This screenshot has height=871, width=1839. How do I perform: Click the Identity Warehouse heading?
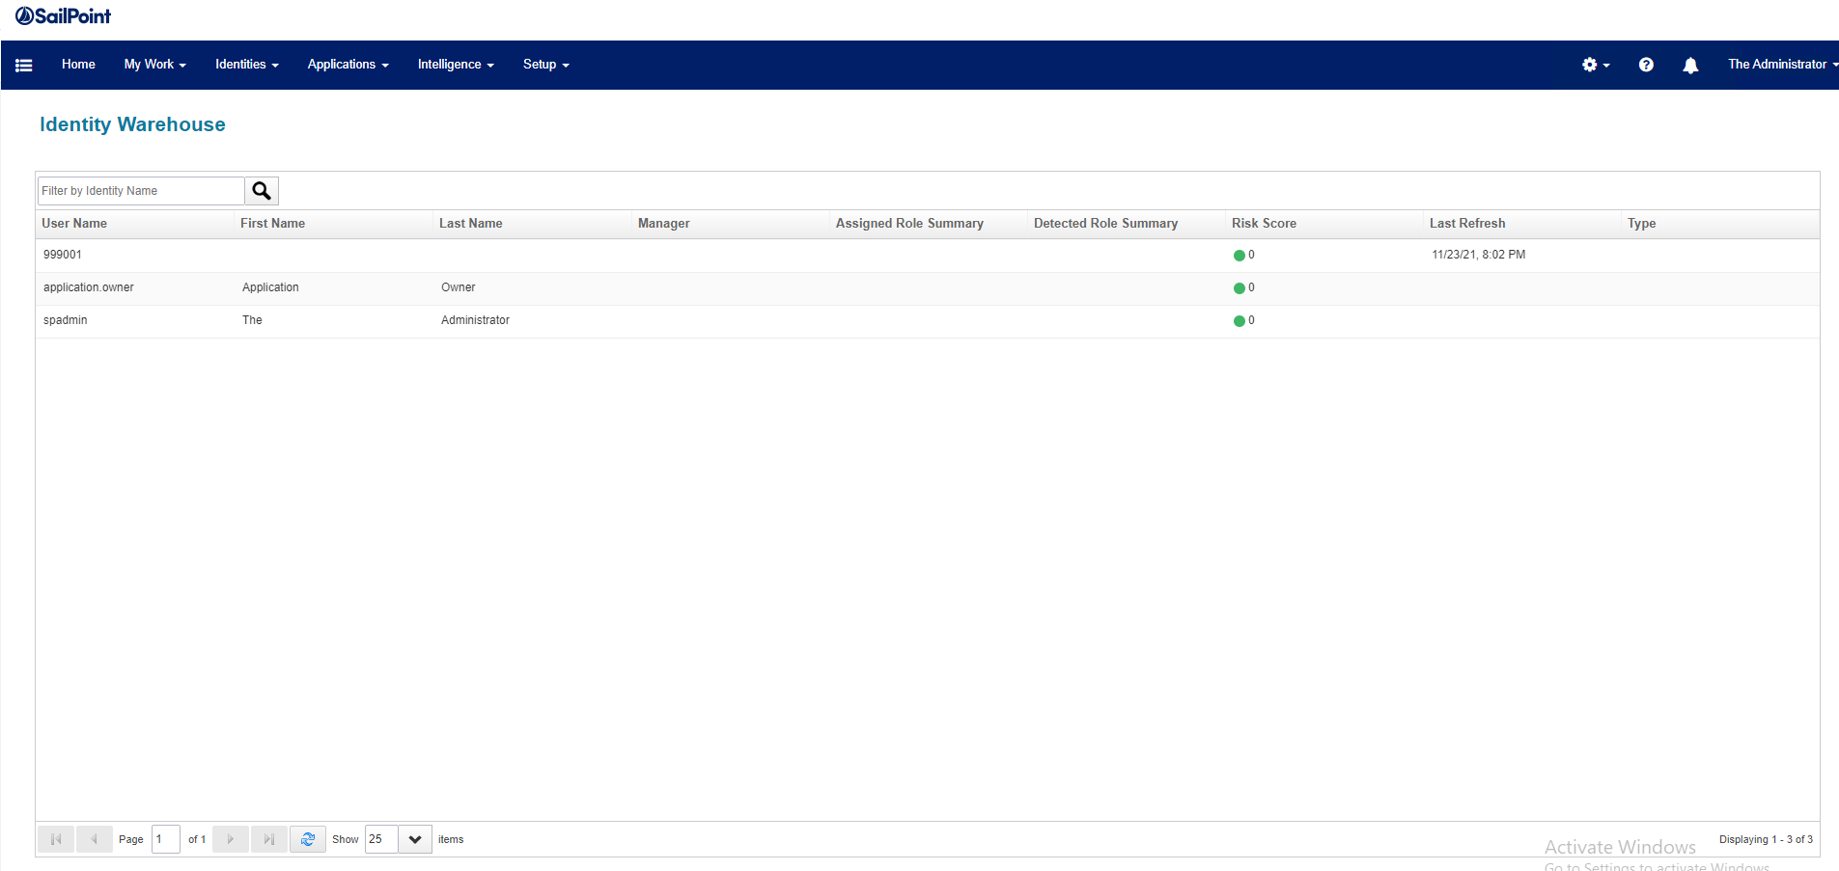[132, 124]
